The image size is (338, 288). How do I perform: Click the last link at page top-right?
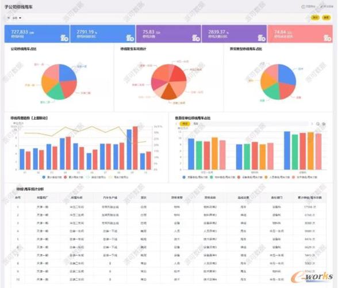pos(327,6)
